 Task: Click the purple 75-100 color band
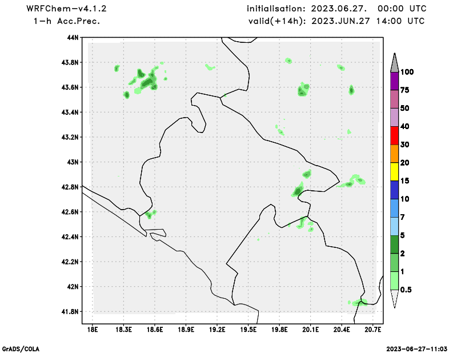(394, 81)
